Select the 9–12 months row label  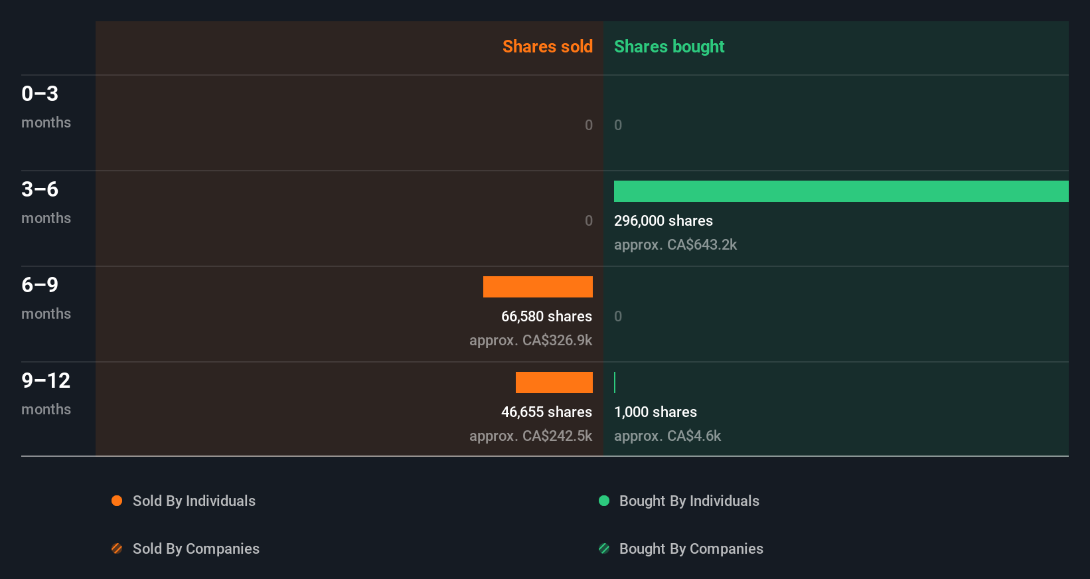pos(46,393)
